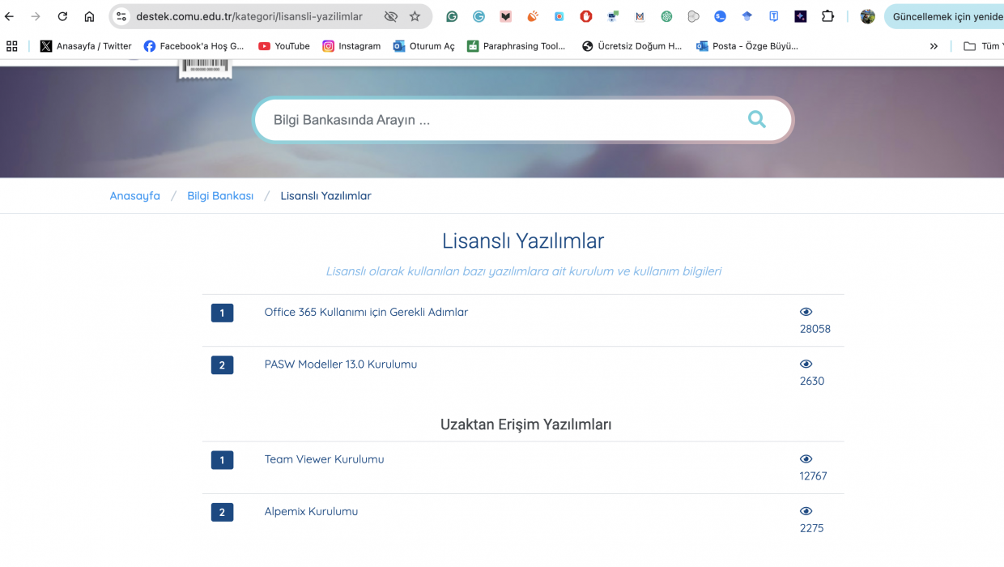Show hidden bookmarks with the double chevron
Image resolution: width=1004 pixels, height=567 pixels.
pos(934,46)
